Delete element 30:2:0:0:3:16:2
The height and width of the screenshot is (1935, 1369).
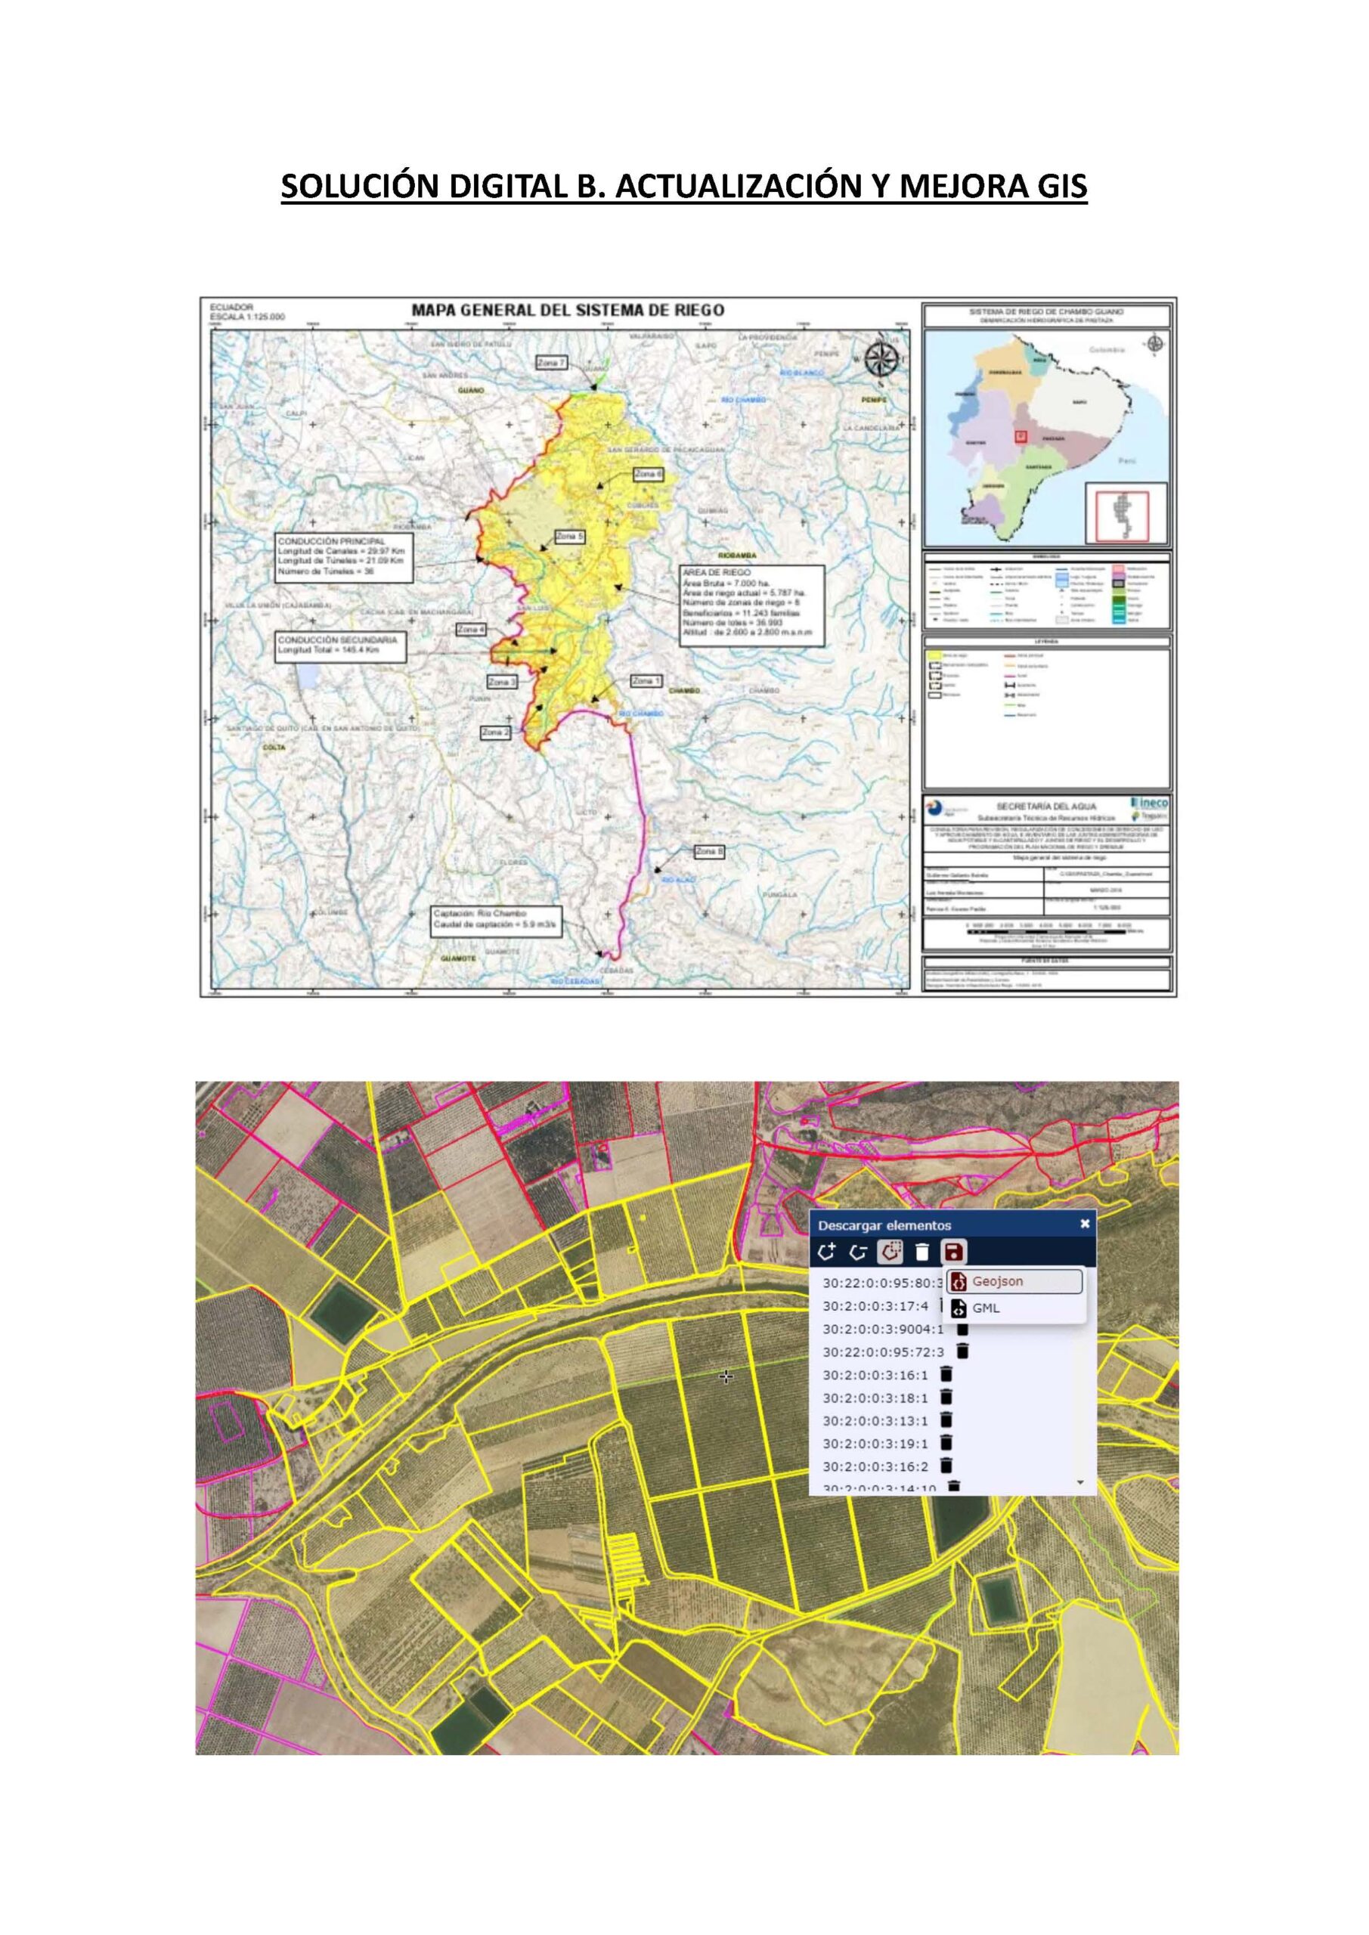click(x=946, y=1466)
